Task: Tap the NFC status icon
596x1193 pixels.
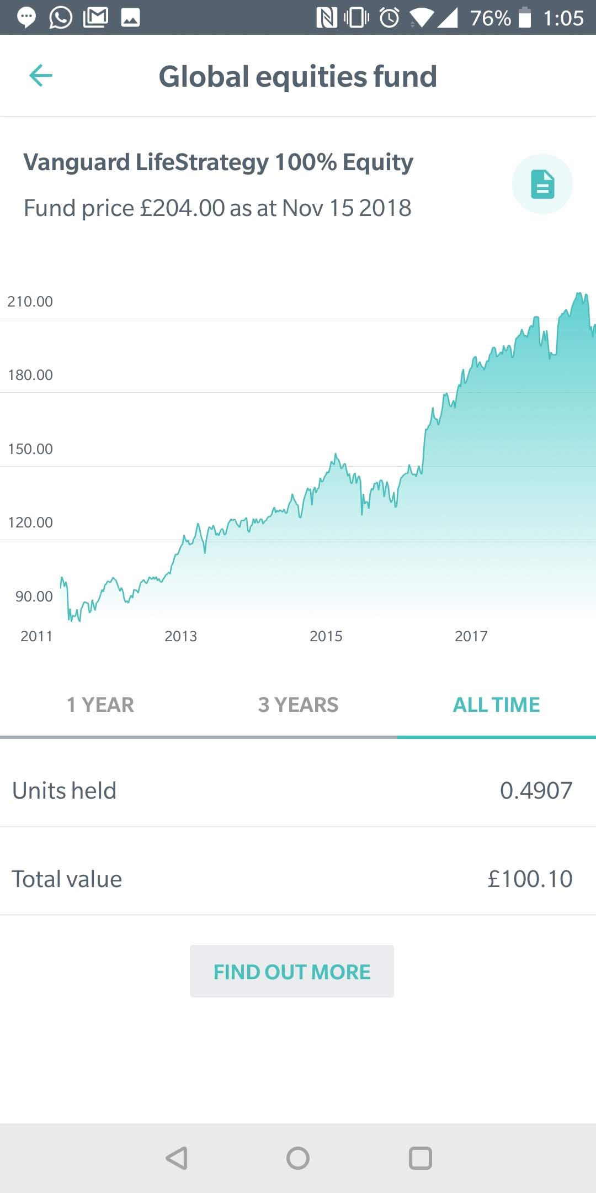Action: (326, 18)
